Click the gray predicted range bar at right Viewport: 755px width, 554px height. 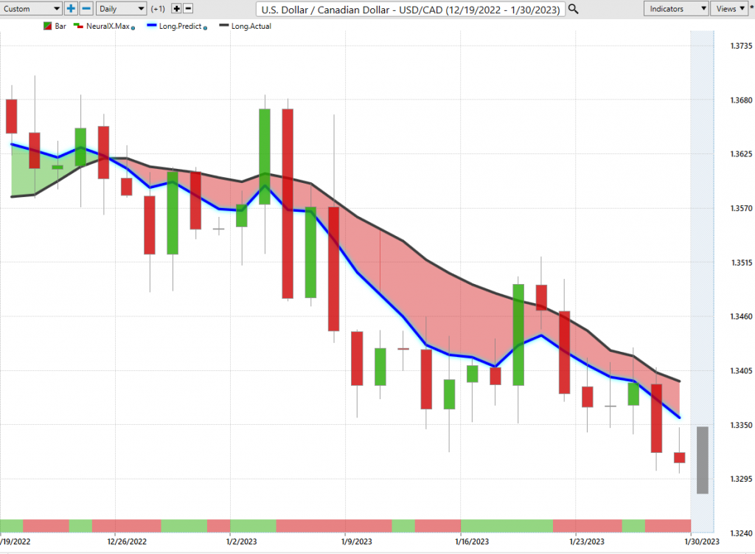(703, 460)
